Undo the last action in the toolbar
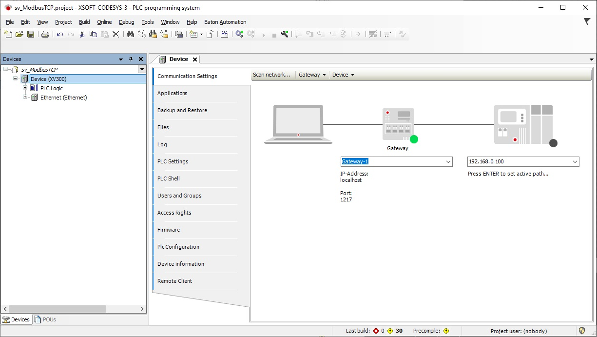 [x=60, y=34]
